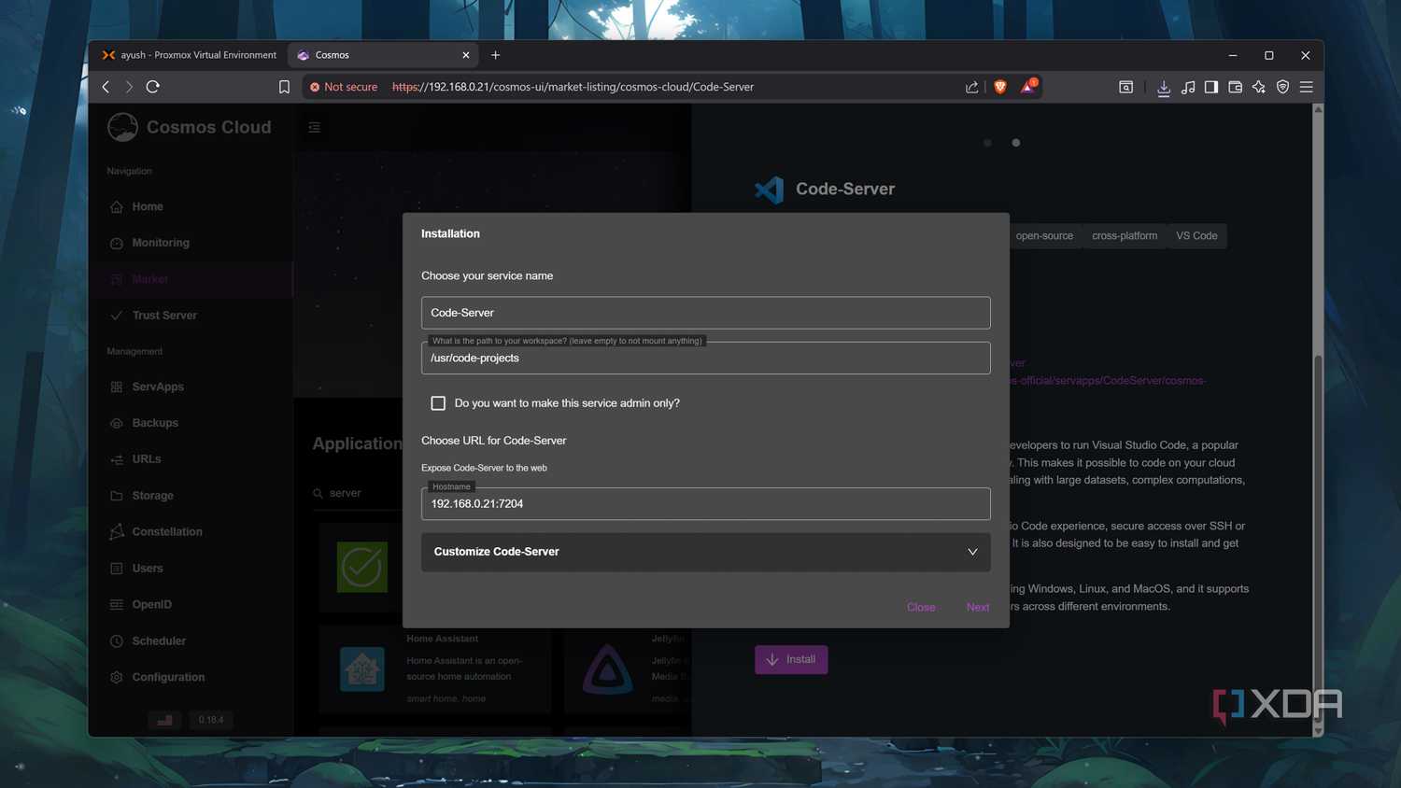Screen dimensions: 1401x788
Task: Click the version 0.18.4 badge
Action: 211,720
